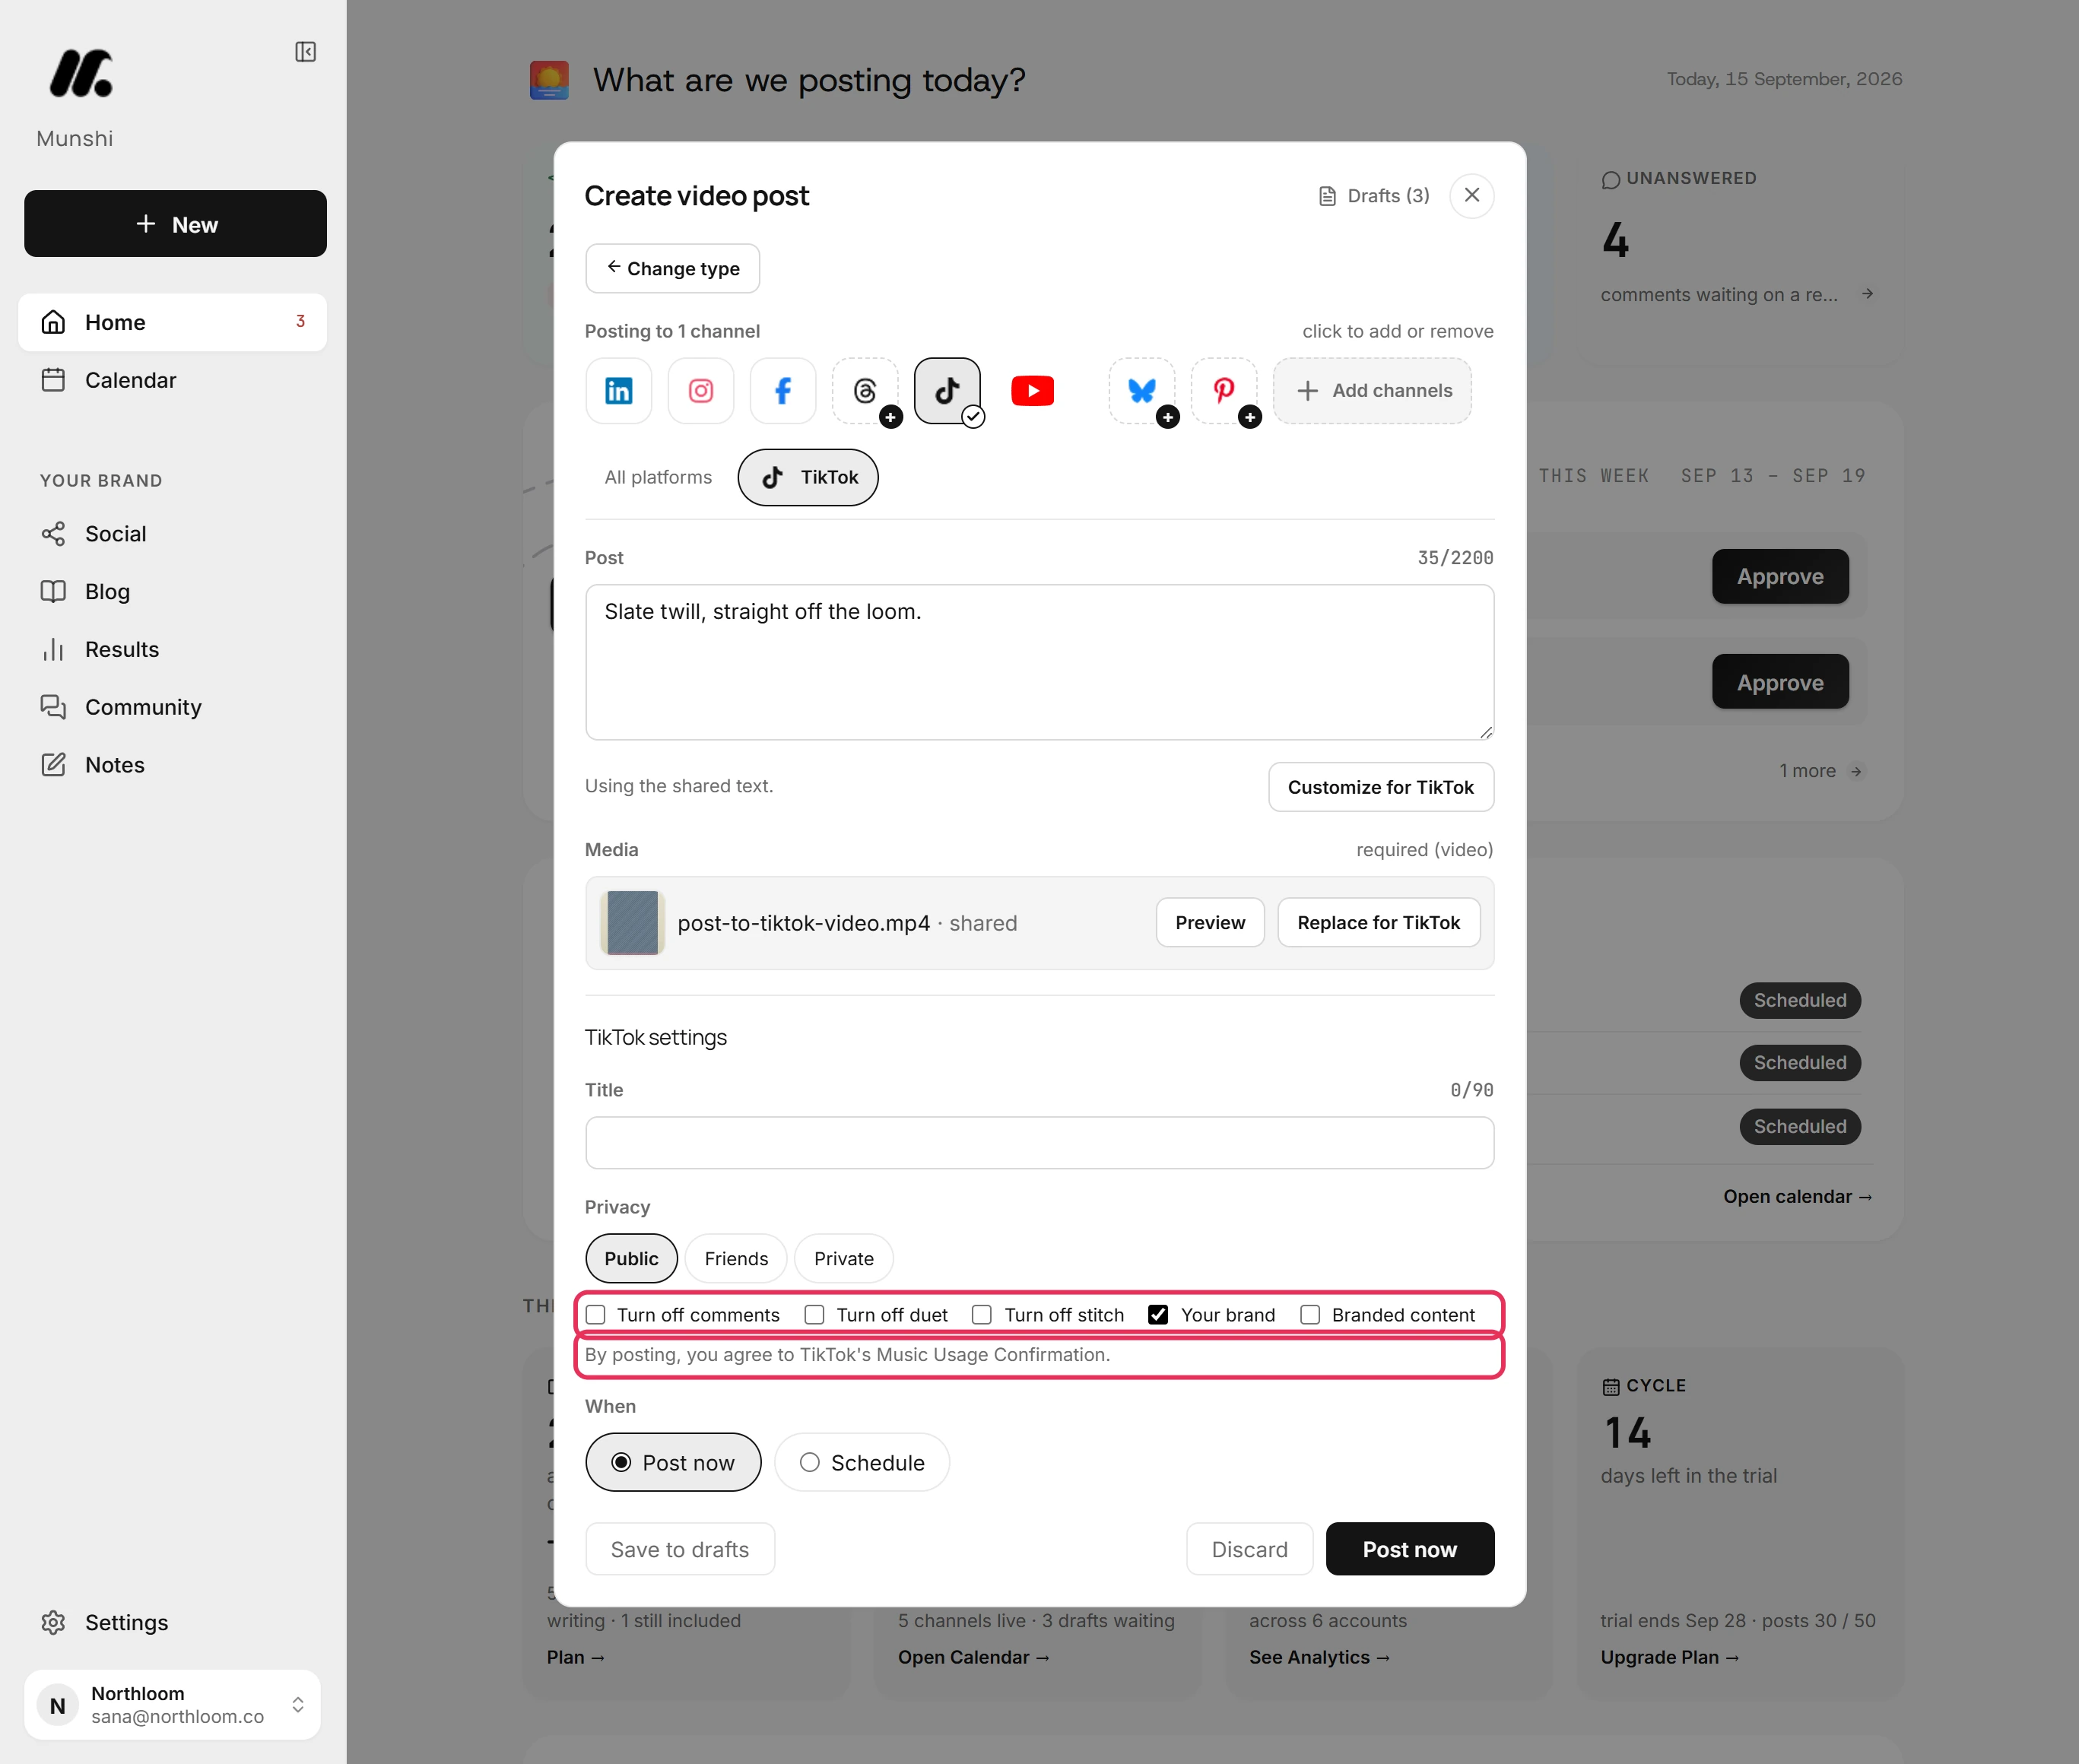Switch to All platforms tab

(x=658, y=478)
